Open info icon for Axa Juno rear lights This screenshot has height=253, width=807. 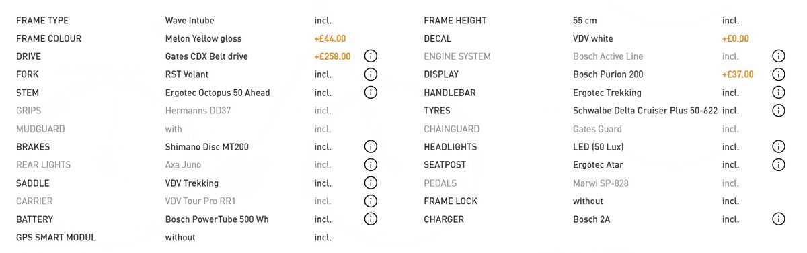click(x=371, y=165)
